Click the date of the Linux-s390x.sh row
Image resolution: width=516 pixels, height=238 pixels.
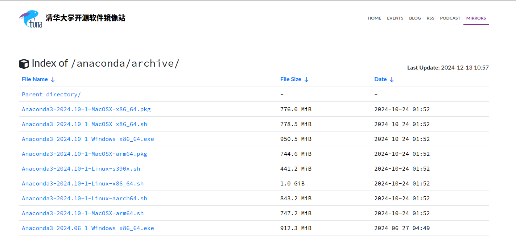point(402,168)
